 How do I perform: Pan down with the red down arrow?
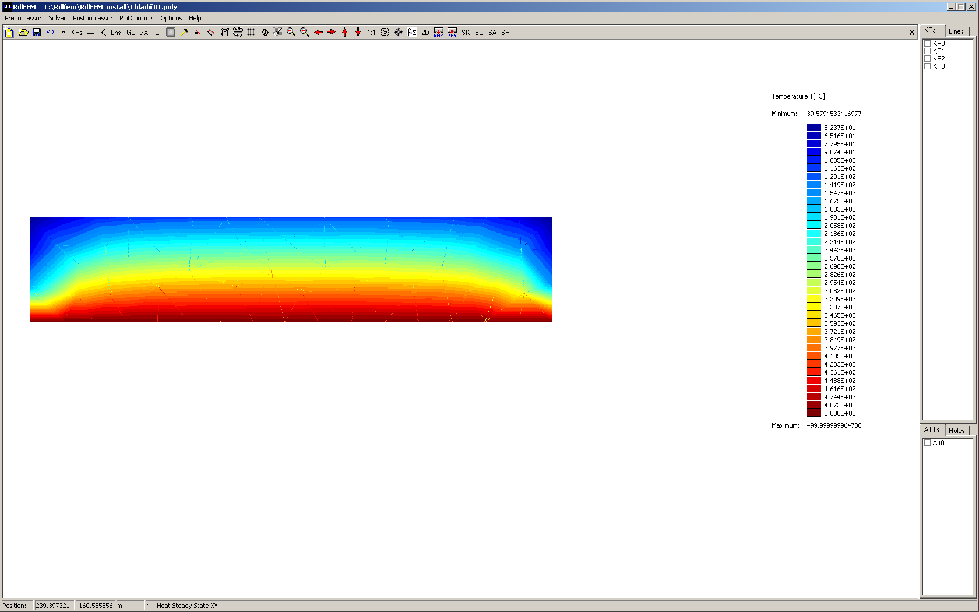(x=358, y=33)
